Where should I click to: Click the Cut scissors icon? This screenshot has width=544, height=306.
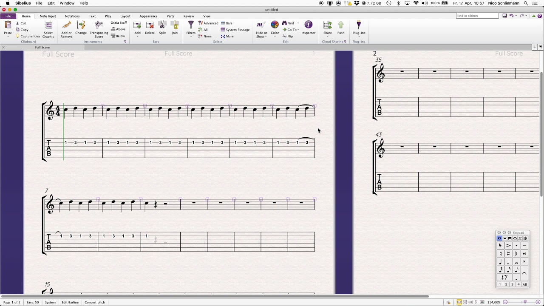tap(17, 23)
